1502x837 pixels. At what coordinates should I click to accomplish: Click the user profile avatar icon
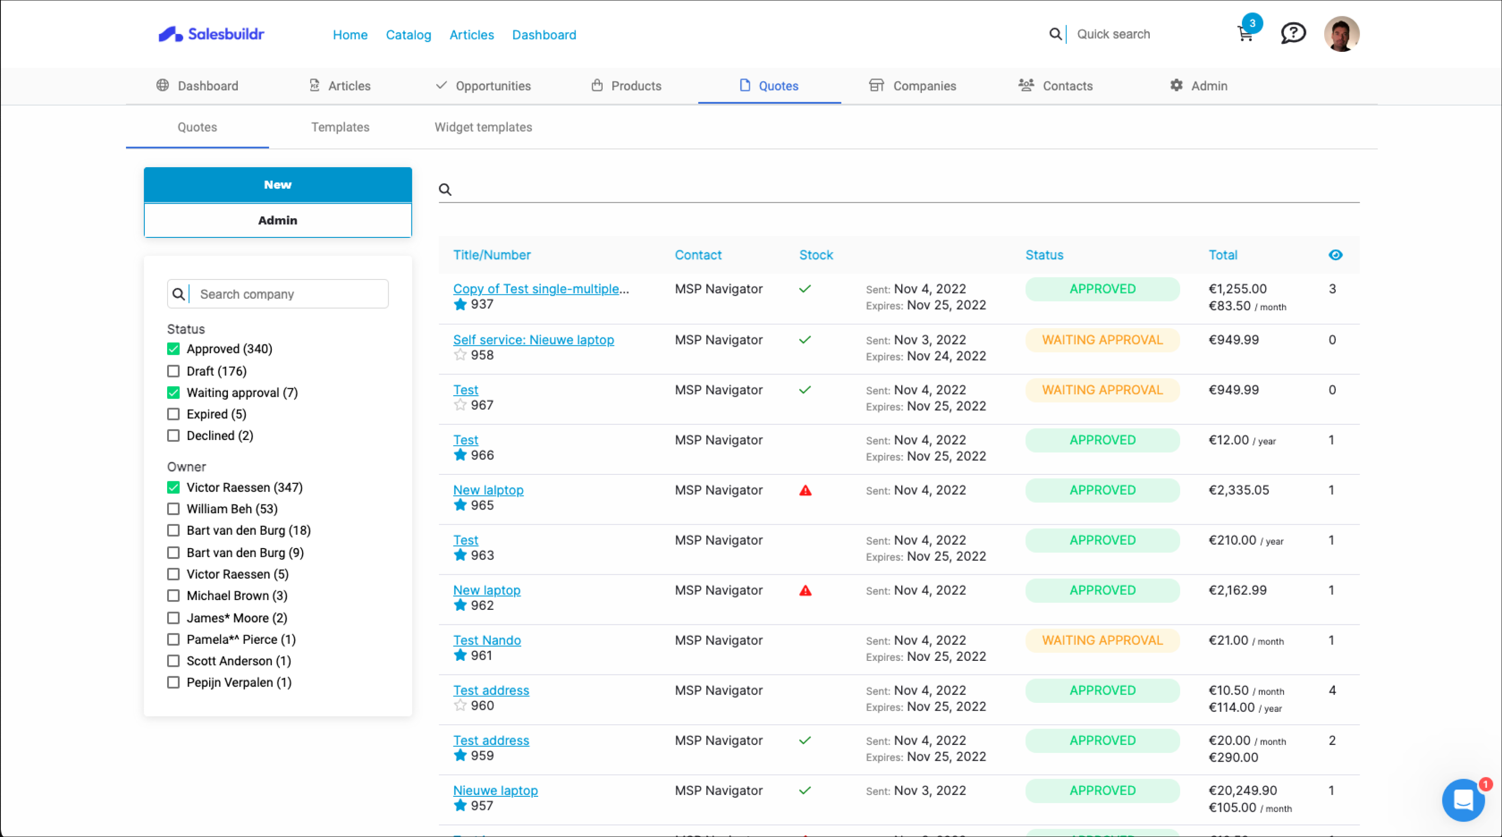pyautogui.click(x=1341, y=34)
